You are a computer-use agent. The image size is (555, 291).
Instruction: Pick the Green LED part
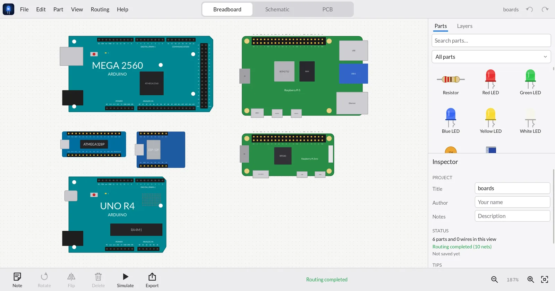530,83
